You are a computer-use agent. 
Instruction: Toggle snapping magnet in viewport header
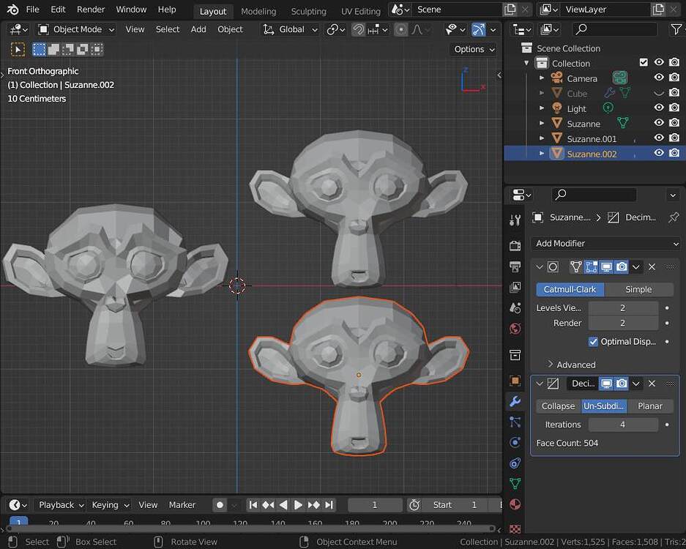pyautogui.click(x=358, y=29)
